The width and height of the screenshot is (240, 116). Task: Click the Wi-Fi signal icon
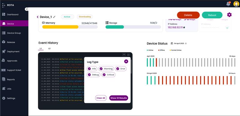coord(227,28)
